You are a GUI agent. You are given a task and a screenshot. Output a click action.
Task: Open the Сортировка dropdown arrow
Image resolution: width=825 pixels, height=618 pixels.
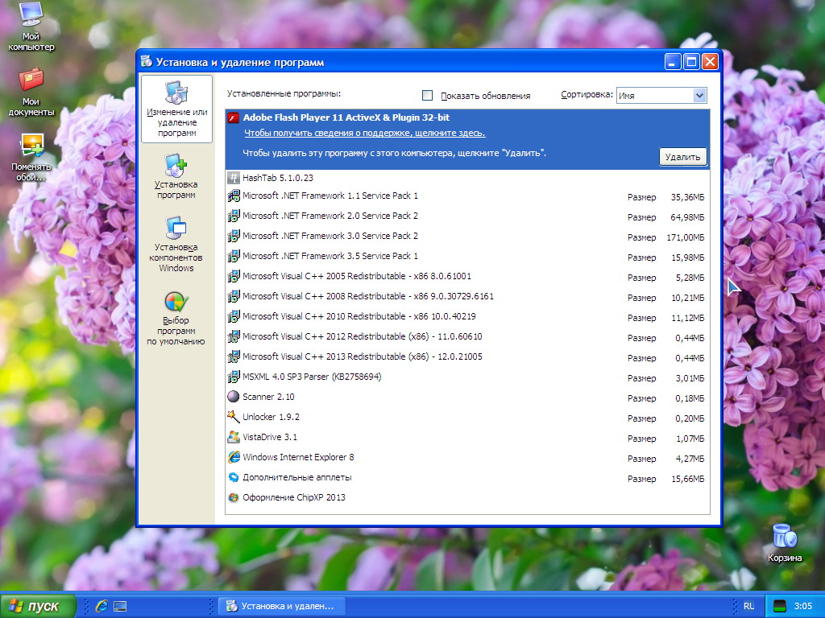point(699,96)
